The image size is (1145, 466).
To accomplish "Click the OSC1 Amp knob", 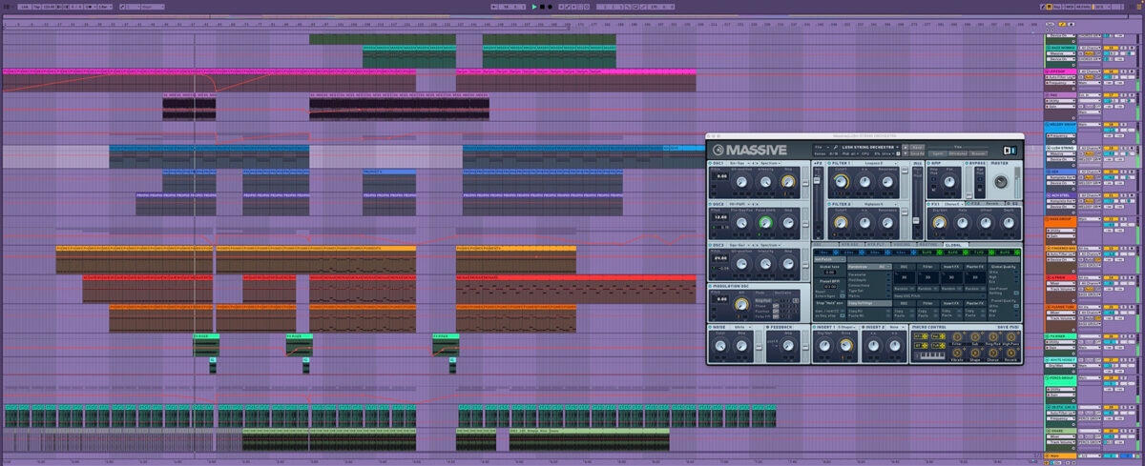I will (x=788, y=182).
